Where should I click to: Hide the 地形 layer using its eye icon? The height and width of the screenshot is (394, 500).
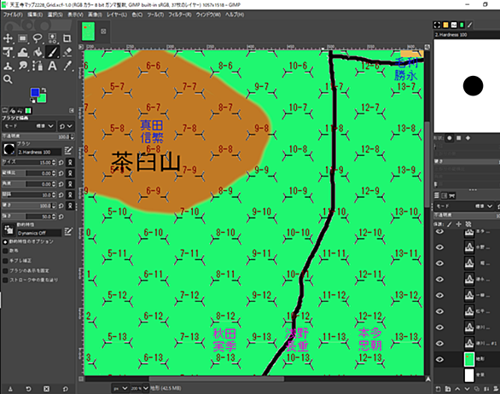(439, 359)
